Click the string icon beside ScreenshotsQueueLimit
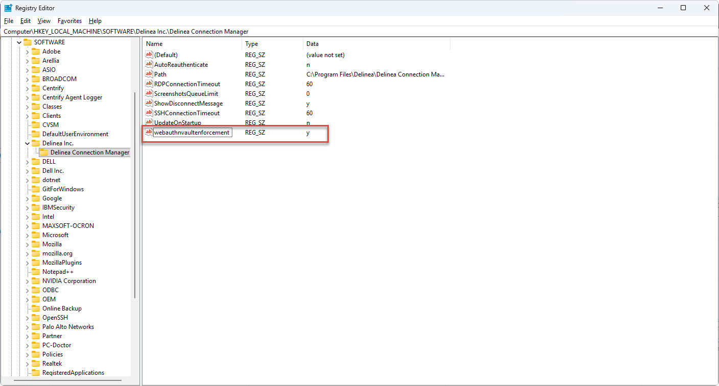The height and width of the screenshot is (386, 719). click(149, 94)
